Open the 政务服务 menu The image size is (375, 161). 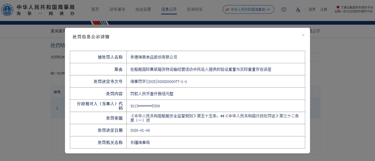click(x=117, y=9)
